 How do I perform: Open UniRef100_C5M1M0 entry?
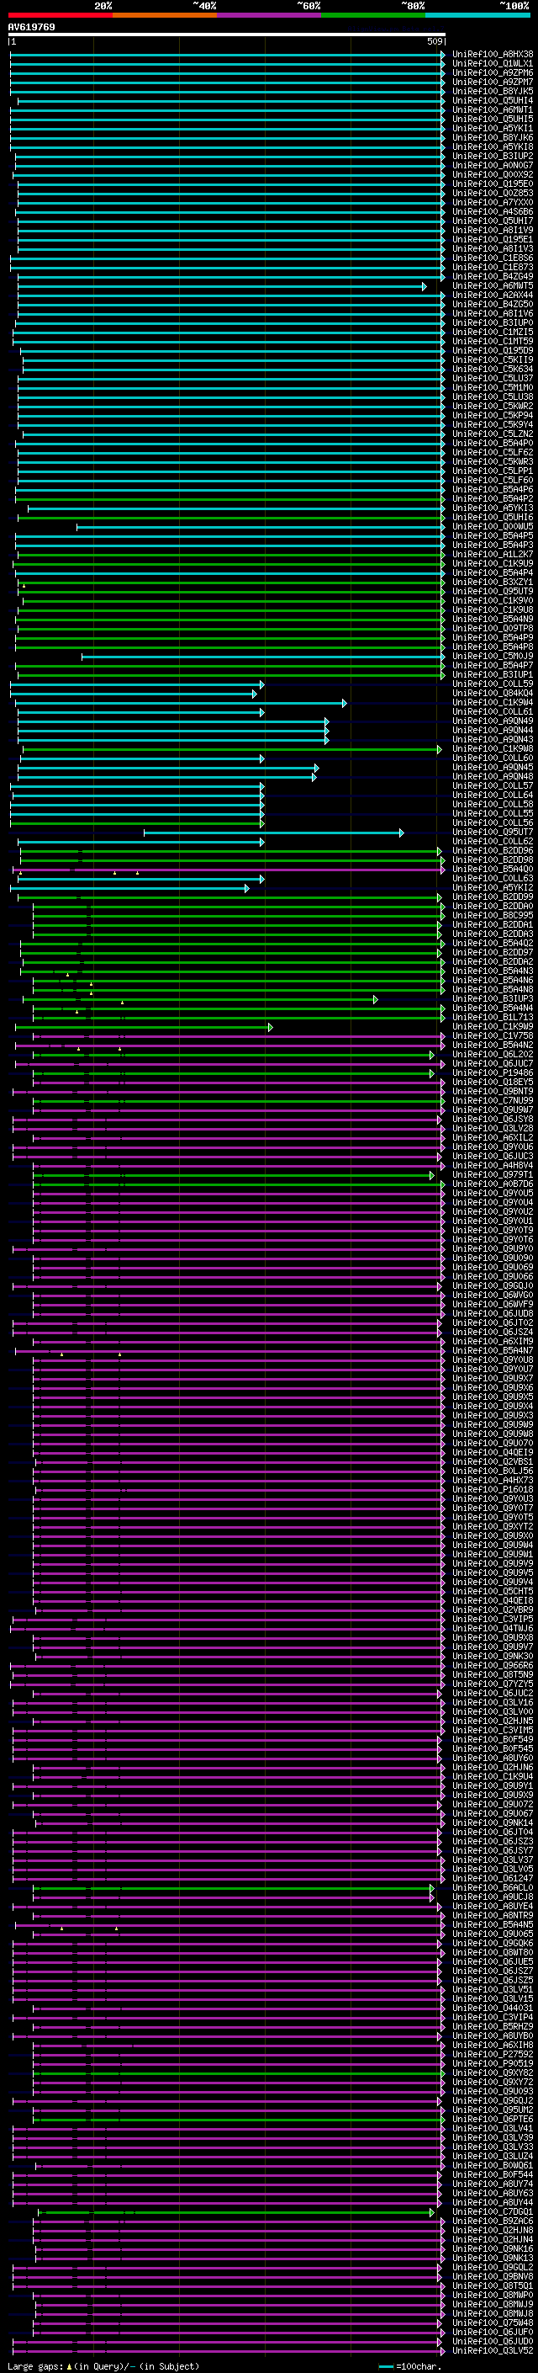pyautogui.click(x=493, y=388)
